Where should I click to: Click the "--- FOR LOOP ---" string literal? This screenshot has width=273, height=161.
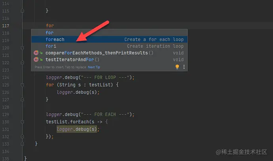click(105, 77)
